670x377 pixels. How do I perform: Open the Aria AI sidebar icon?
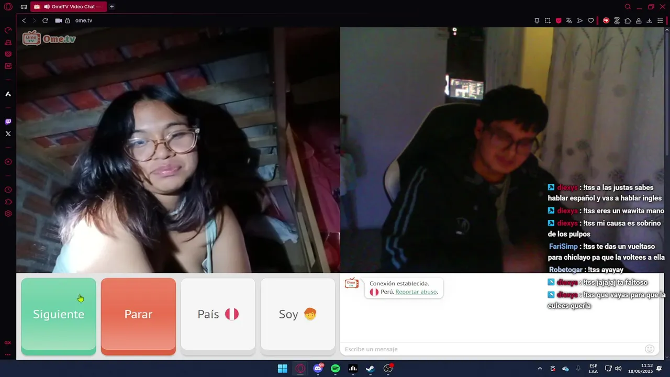click(8, 94)
